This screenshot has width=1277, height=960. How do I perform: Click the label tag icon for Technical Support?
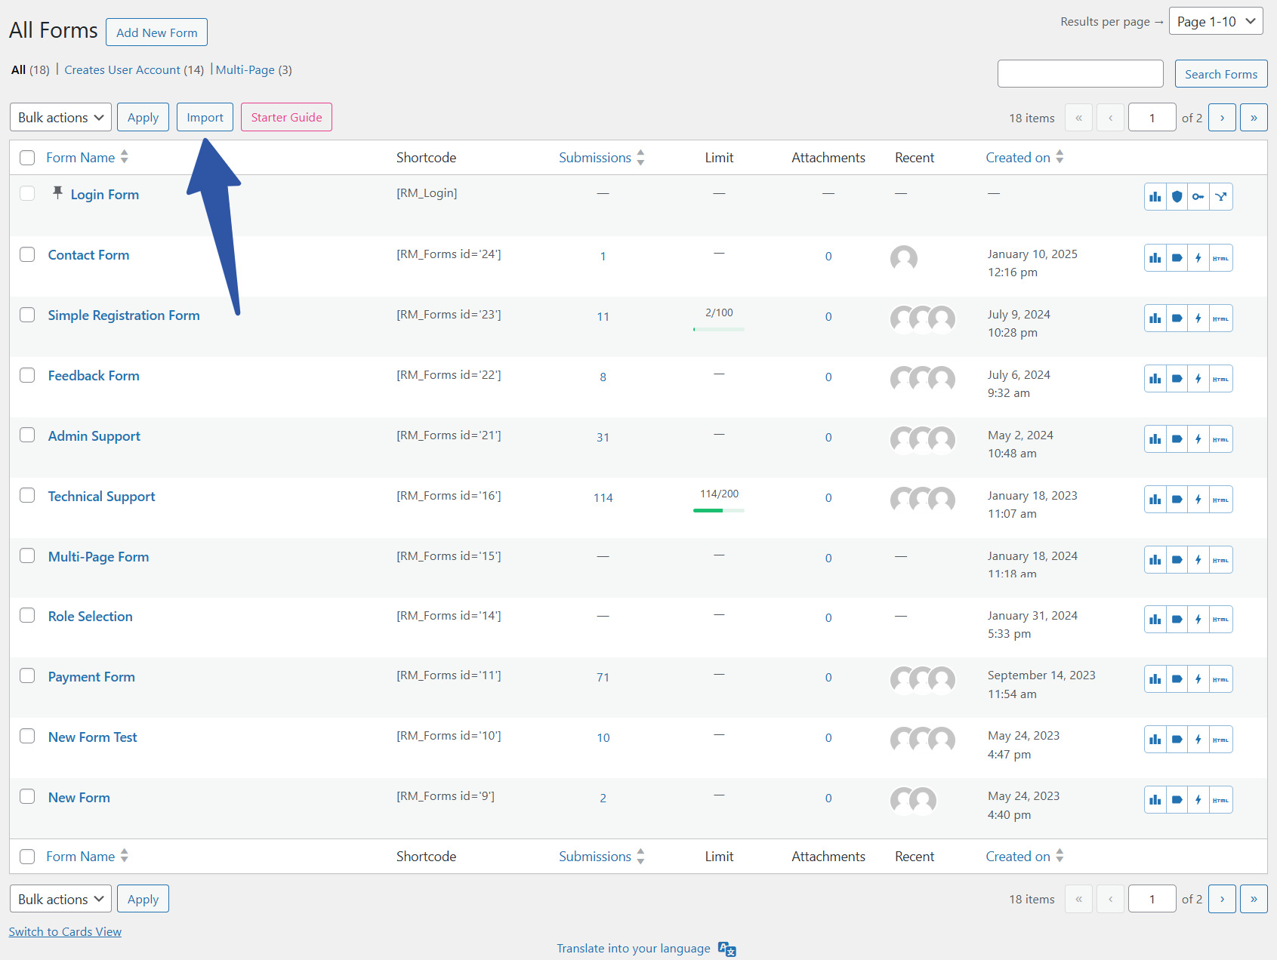(x=1177, y=500)
